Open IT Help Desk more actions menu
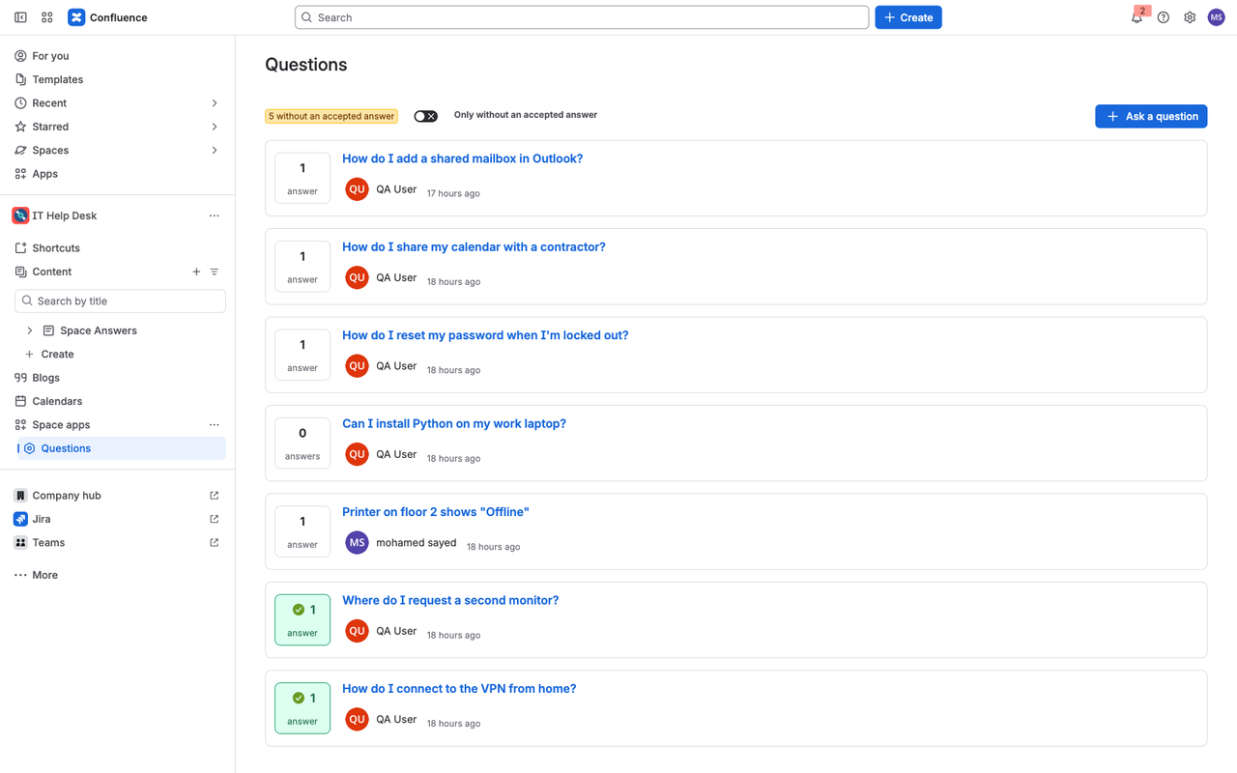 (x=215, y=215)
